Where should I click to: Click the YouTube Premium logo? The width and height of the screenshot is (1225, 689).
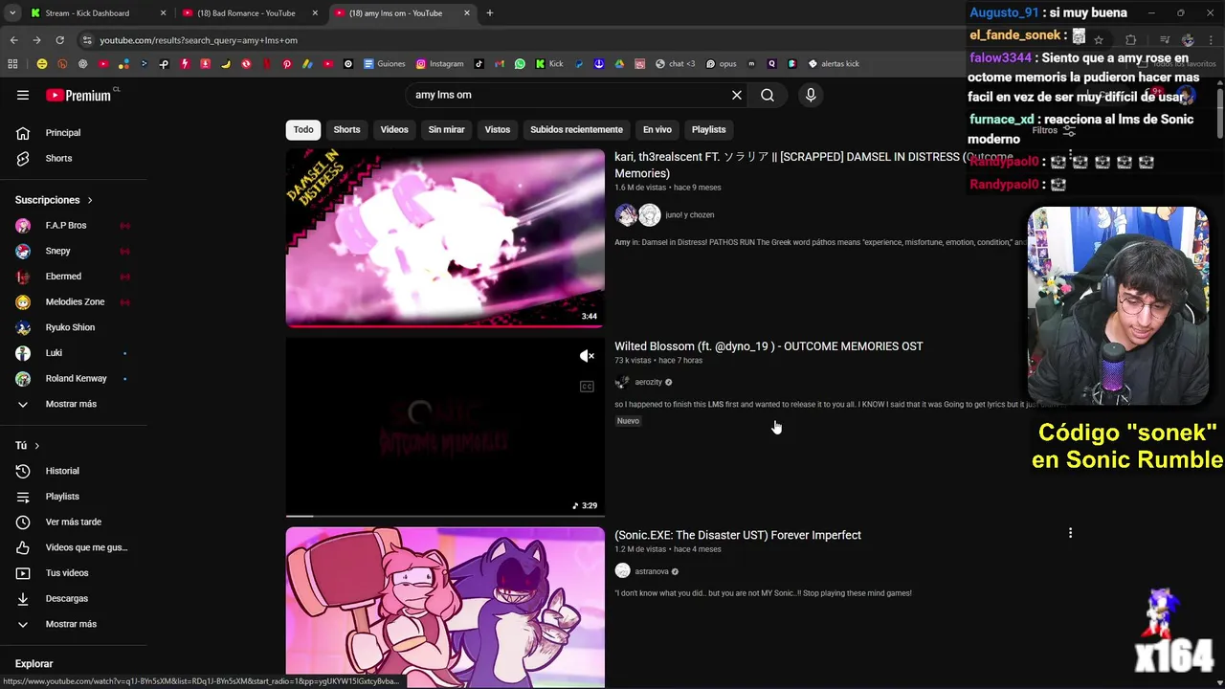[78, 95]
